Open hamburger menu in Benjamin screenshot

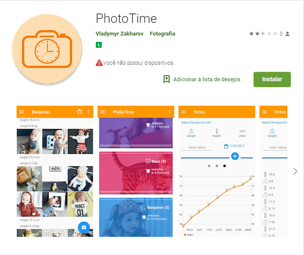click(22, 112)
